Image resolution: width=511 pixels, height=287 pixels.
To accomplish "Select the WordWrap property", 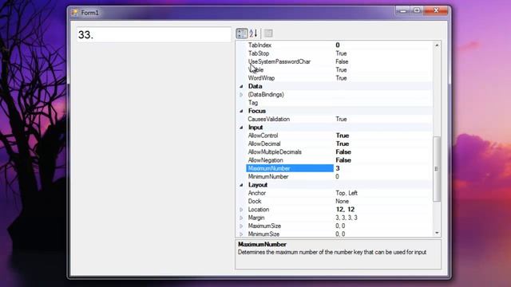I will click(261, 78).
